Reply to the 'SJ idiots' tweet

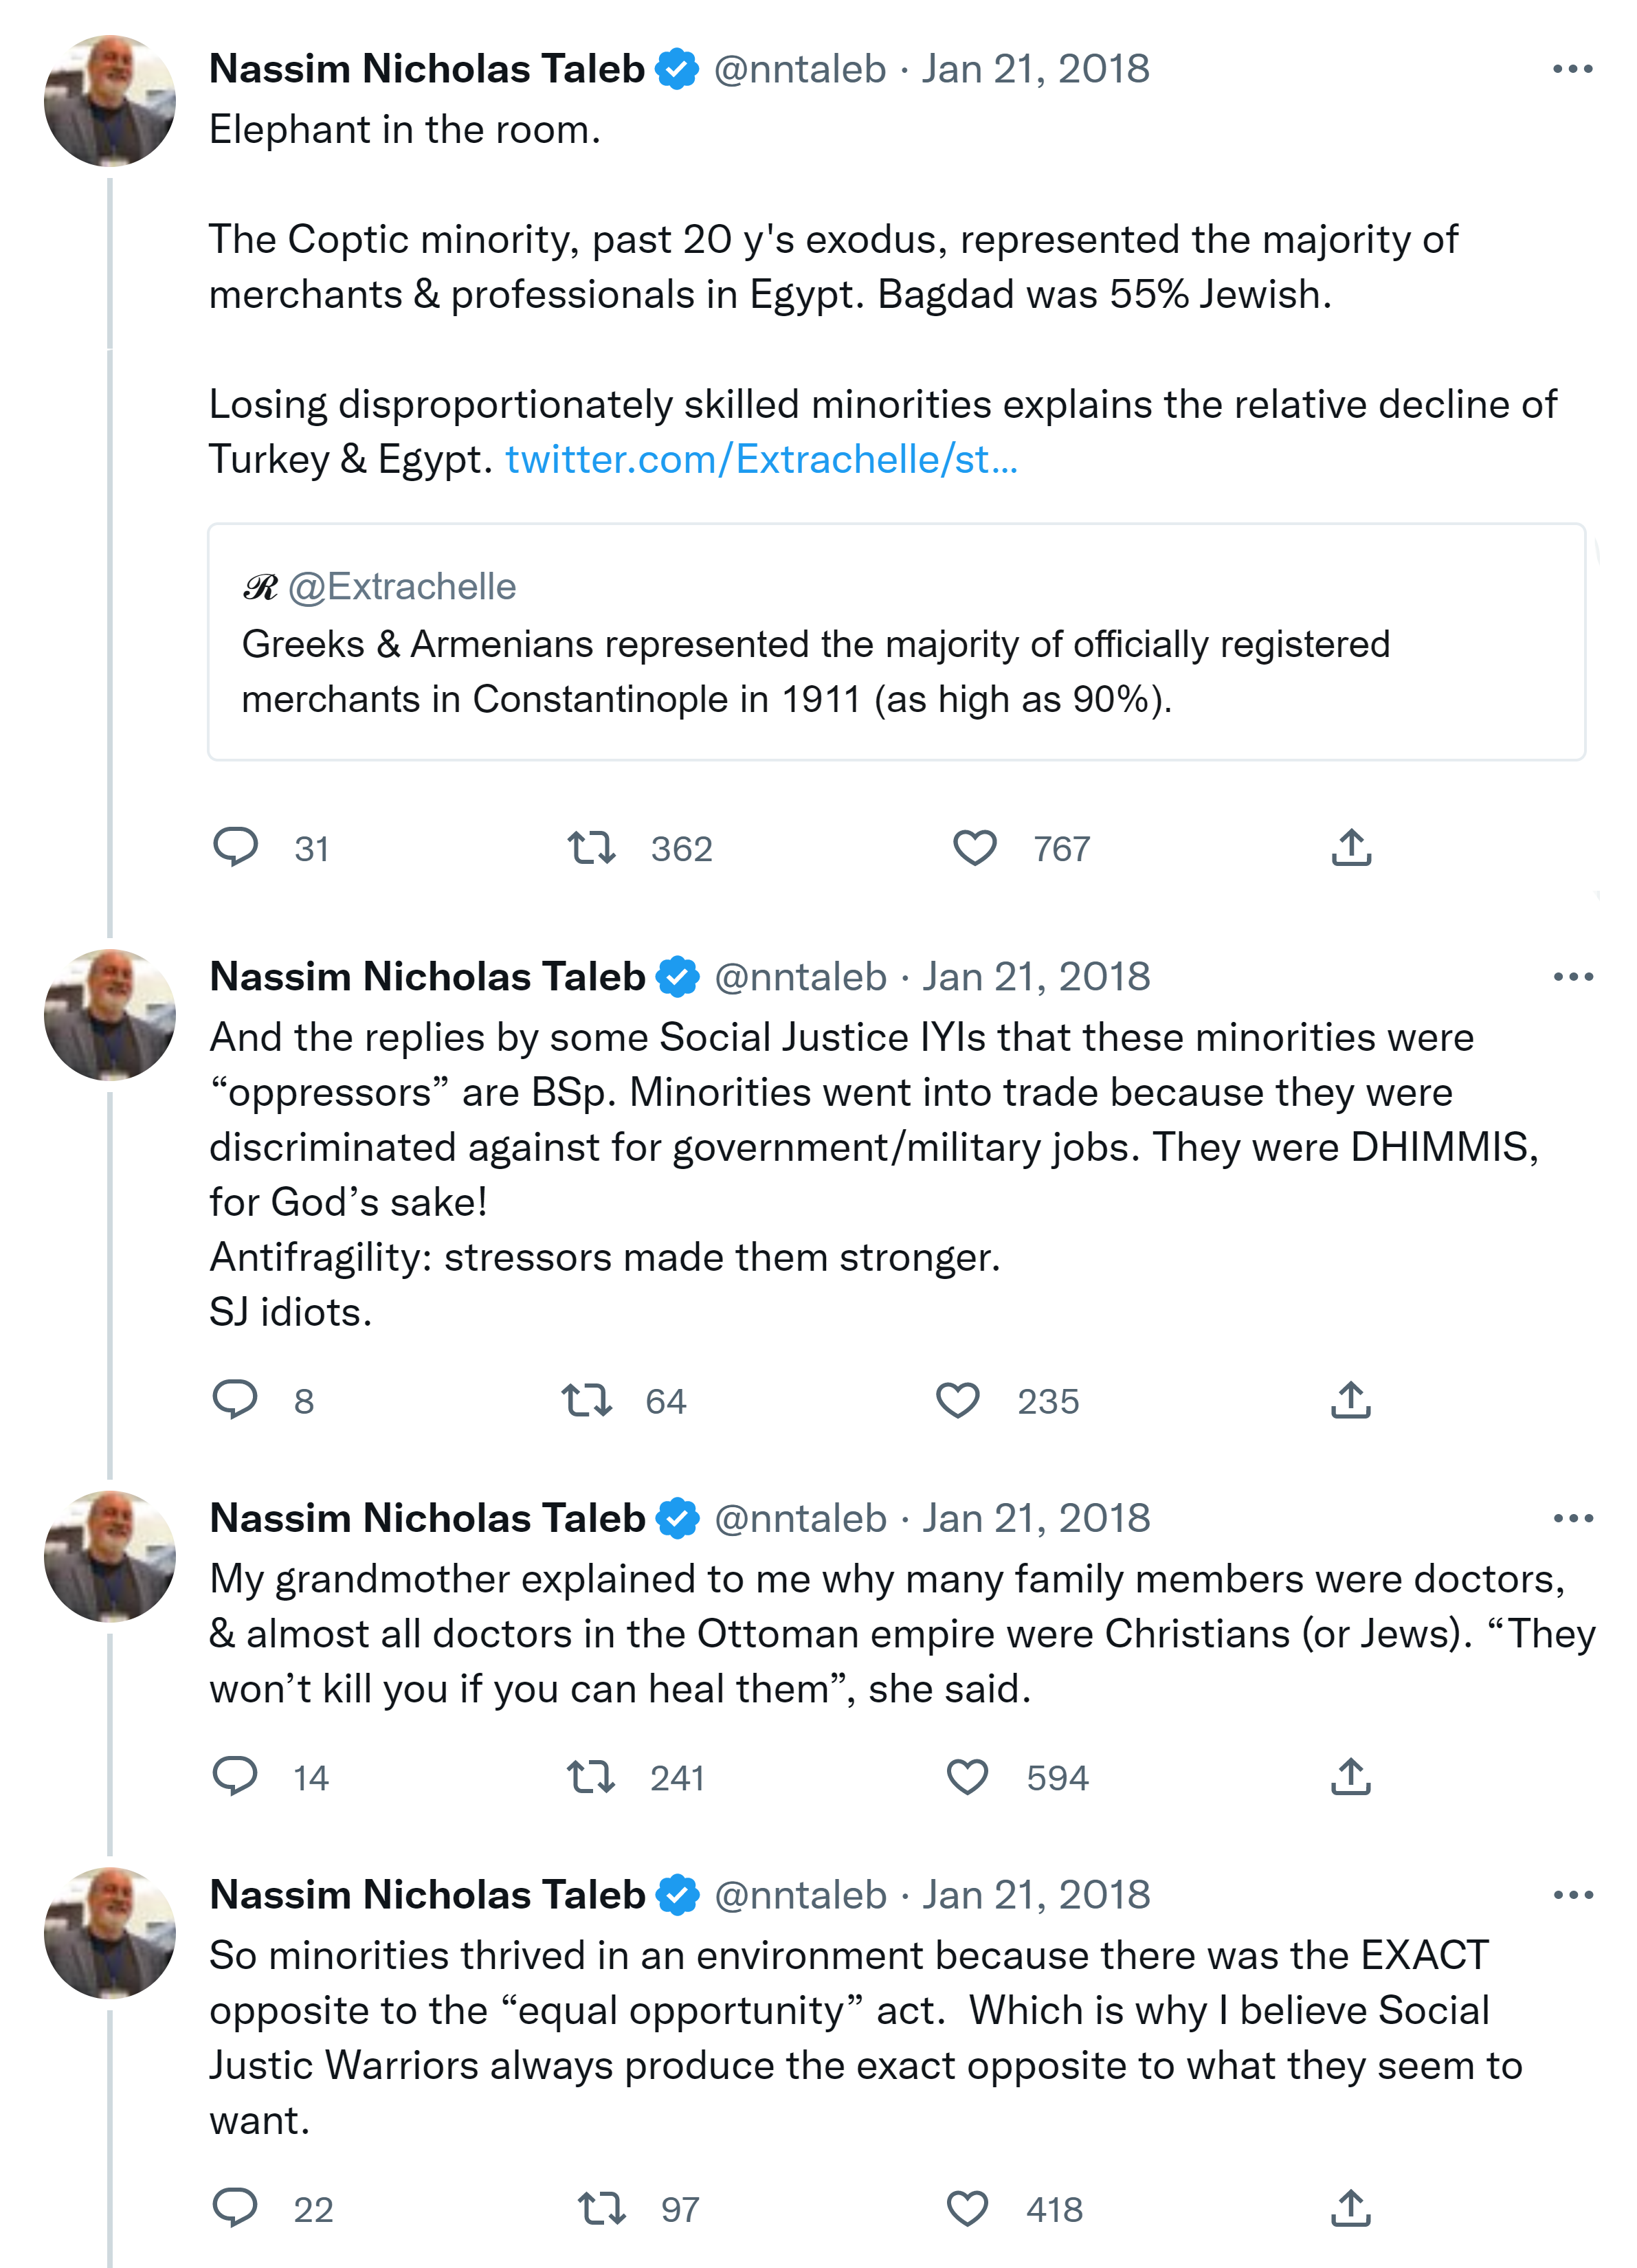[x=236, y=1399]
